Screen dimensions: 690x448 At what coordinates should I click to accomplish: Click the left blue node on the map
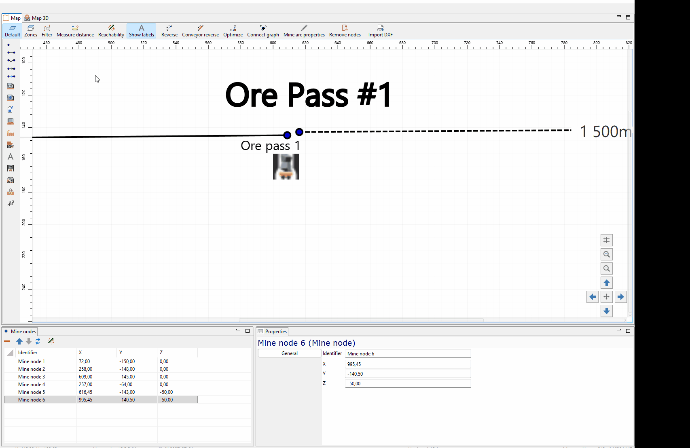[287, 135]
